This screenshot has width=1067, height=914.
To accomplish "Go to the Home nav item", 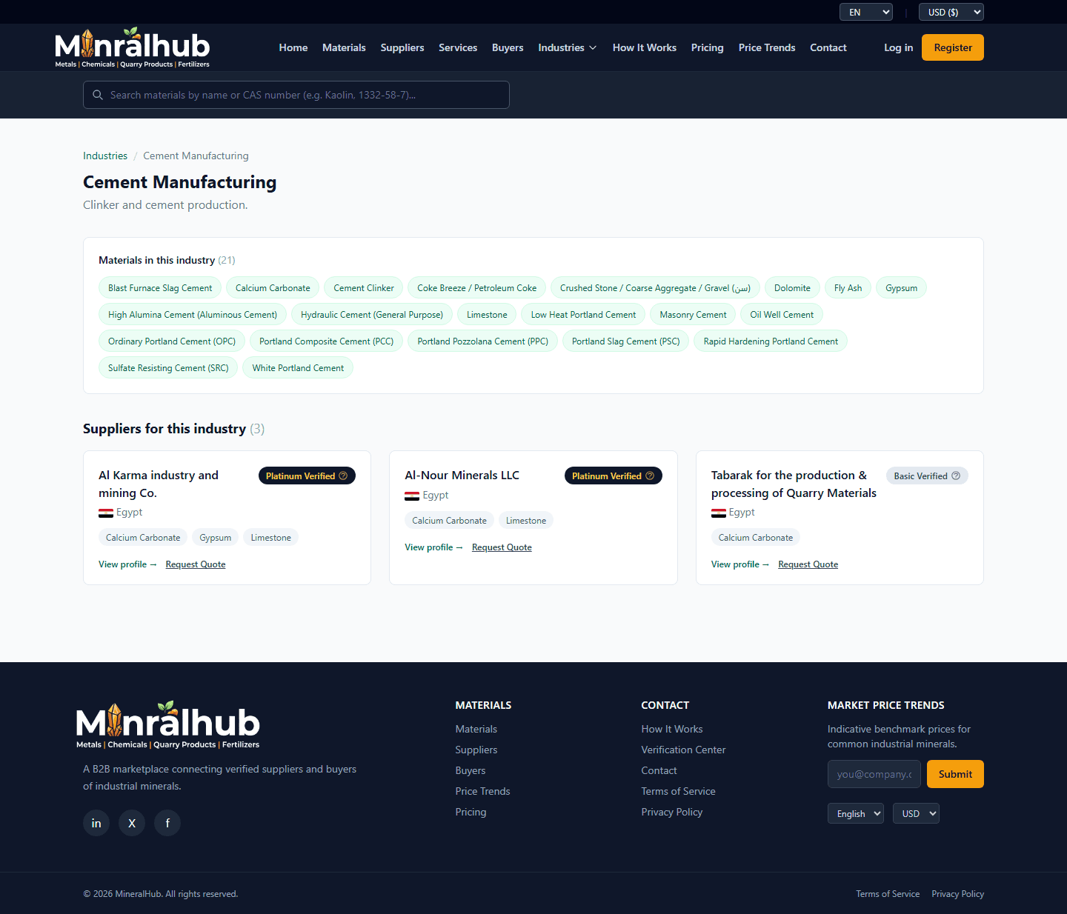I will [293, 47].
